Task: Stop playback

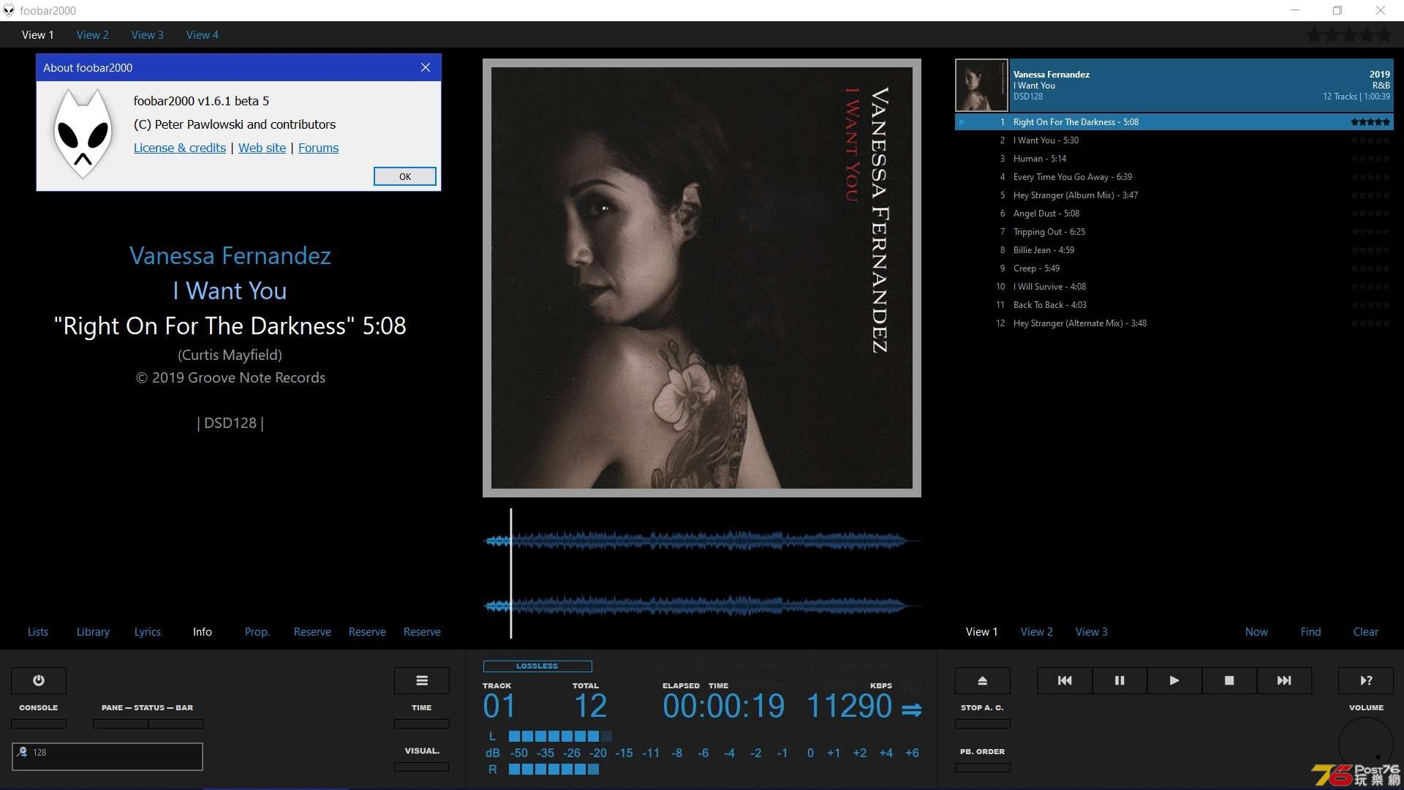Action: click(1229, 680)
